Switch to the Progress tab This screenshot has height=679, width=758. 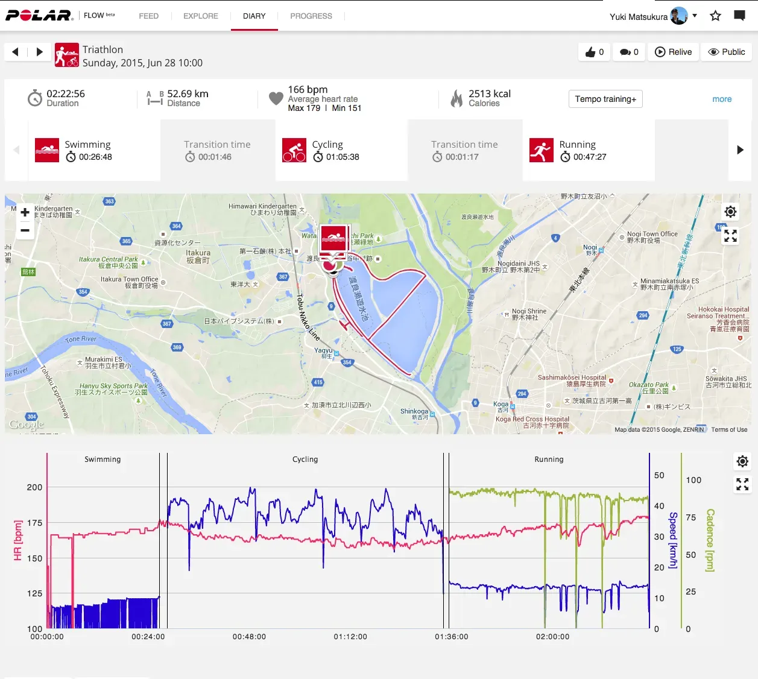point(311,16)
